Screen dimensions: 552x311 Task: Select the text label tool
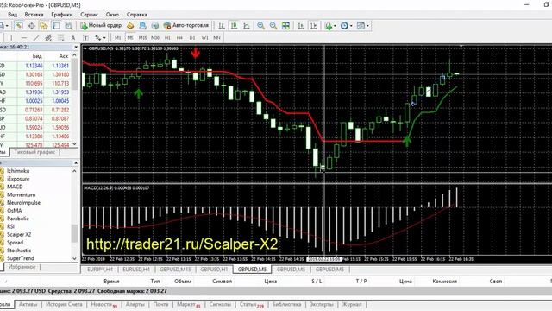[85, 38]
